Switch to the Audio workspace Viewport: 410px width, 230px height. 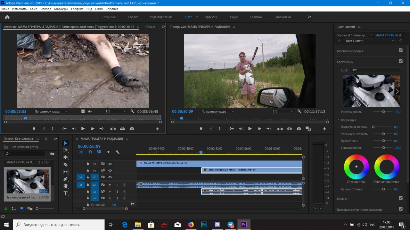click(234, 17)
